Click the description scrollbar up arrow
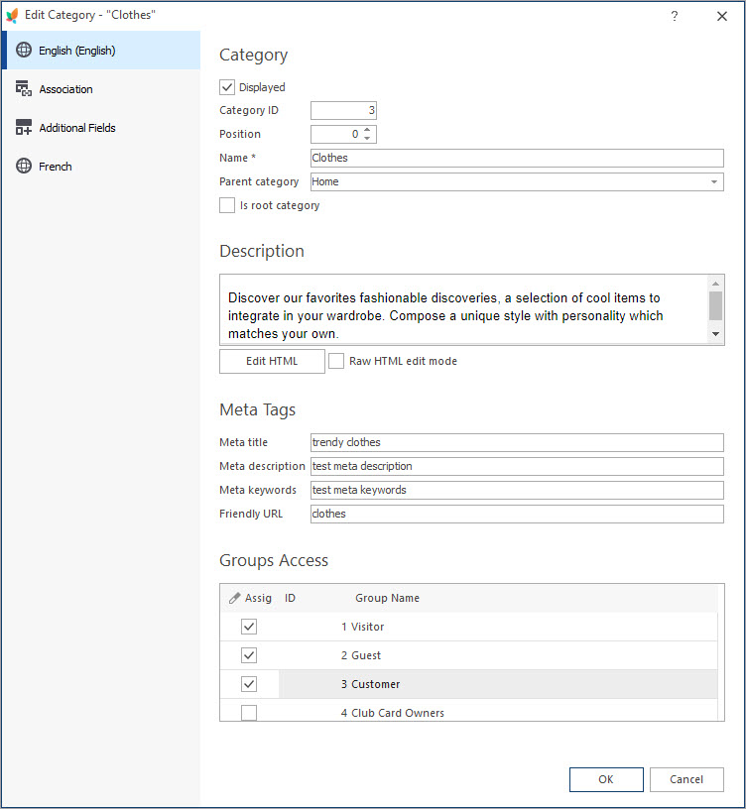 715,284
